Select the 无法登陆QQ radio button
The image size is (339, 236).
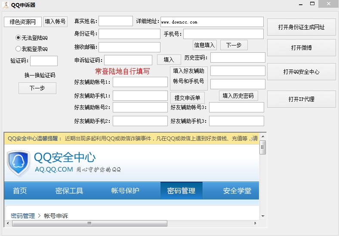18,38
